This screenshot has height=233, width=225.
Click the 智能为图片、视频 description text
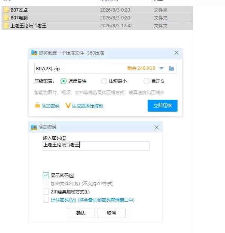[x=99, y=93]
